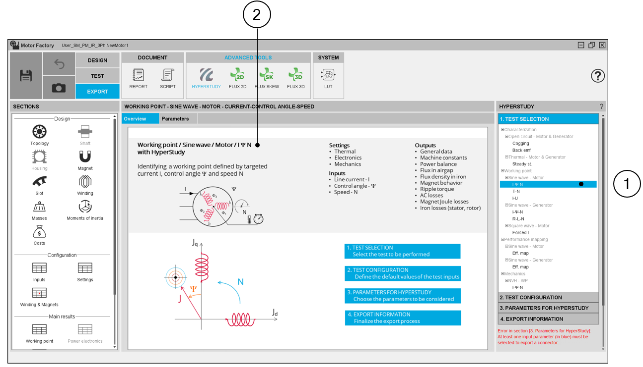This screenshot has width=643, height=367.
Task: Click the undo arrow icon
Action: coord(59,64)
